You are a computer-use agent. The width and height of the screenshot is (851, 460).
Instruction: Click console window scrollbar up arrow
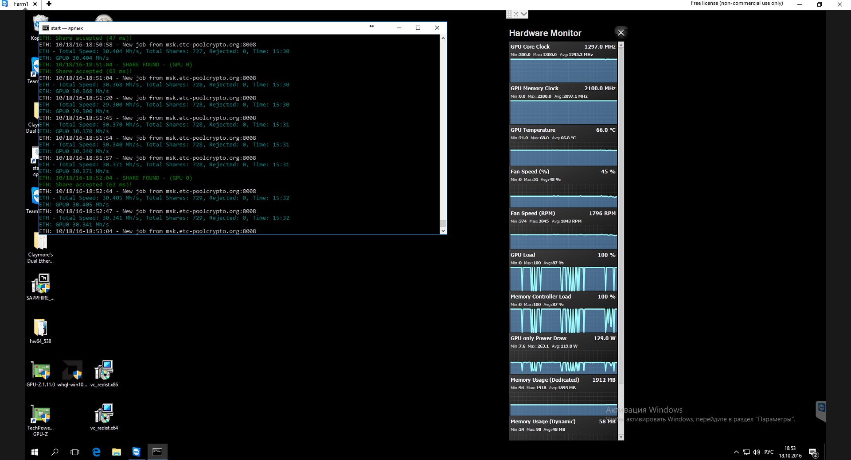(x=443, y=38)
